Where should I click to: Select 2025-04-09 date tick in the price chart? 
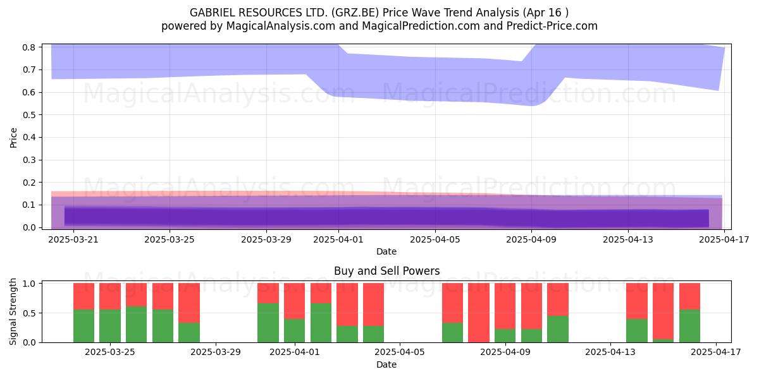(x=531, y=239)
